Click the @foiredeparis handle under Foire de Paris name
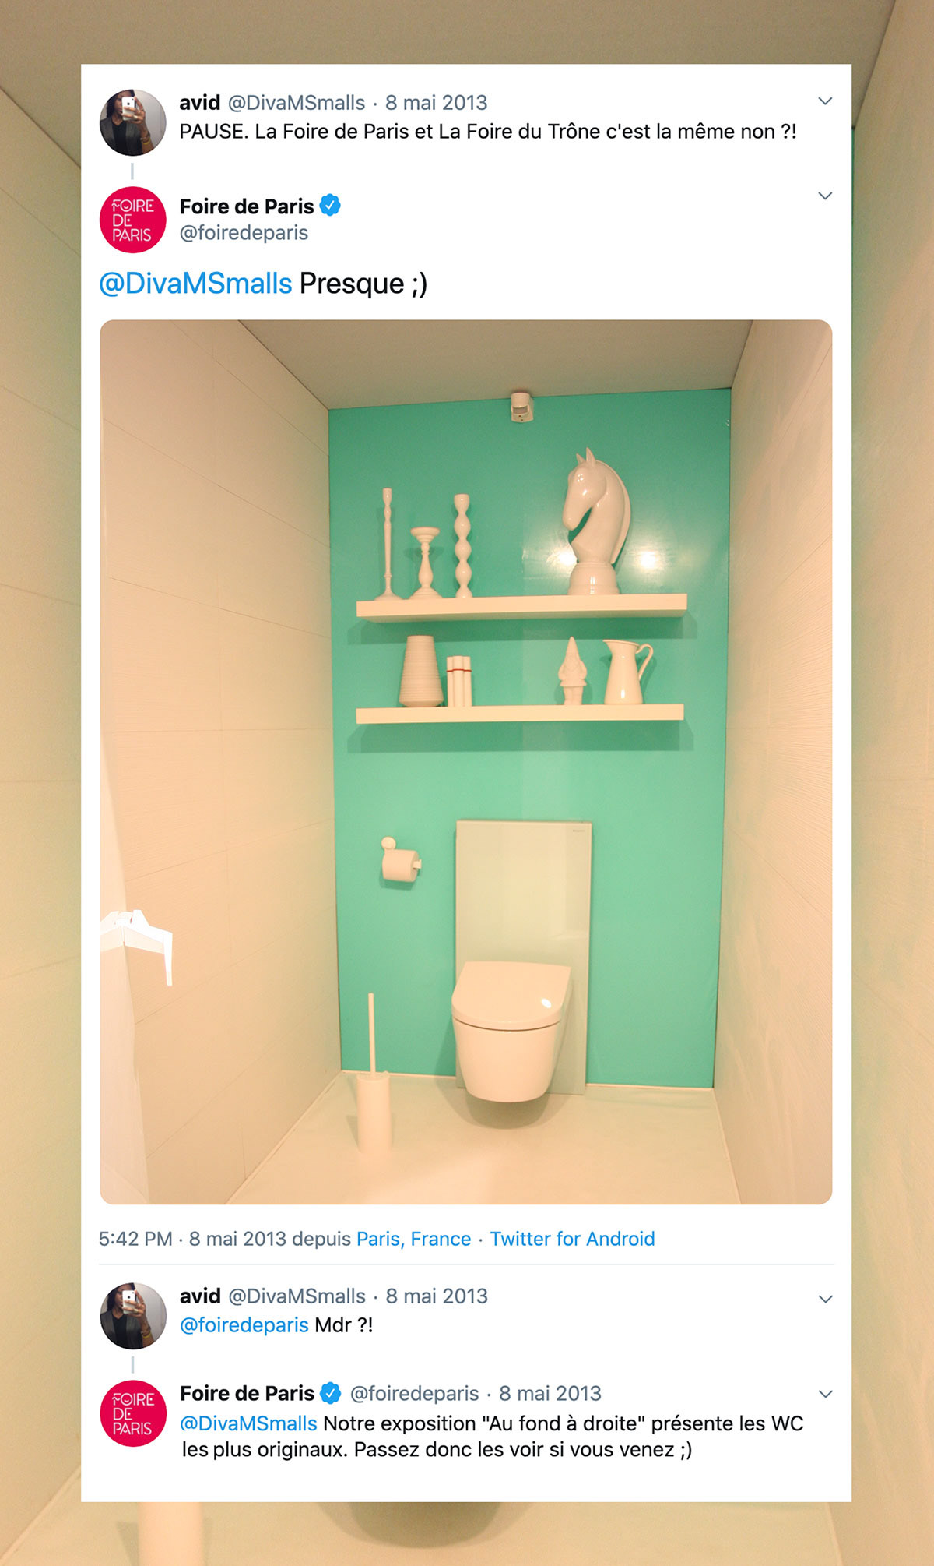 click(244, 233)
